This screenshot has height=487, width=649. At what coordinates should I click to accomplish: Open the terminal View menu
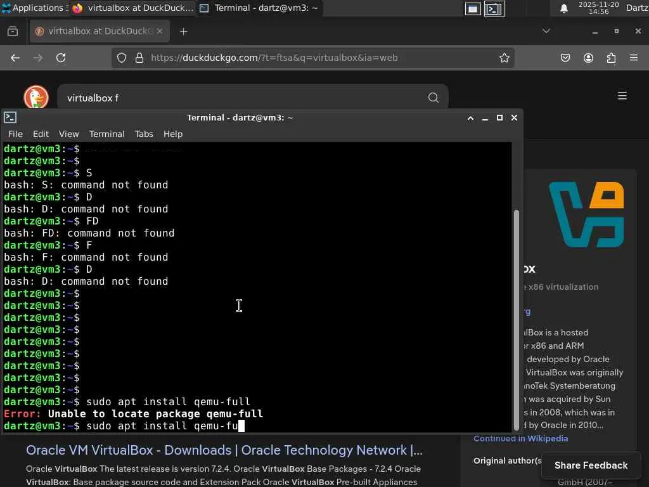[x=68, y=134]
